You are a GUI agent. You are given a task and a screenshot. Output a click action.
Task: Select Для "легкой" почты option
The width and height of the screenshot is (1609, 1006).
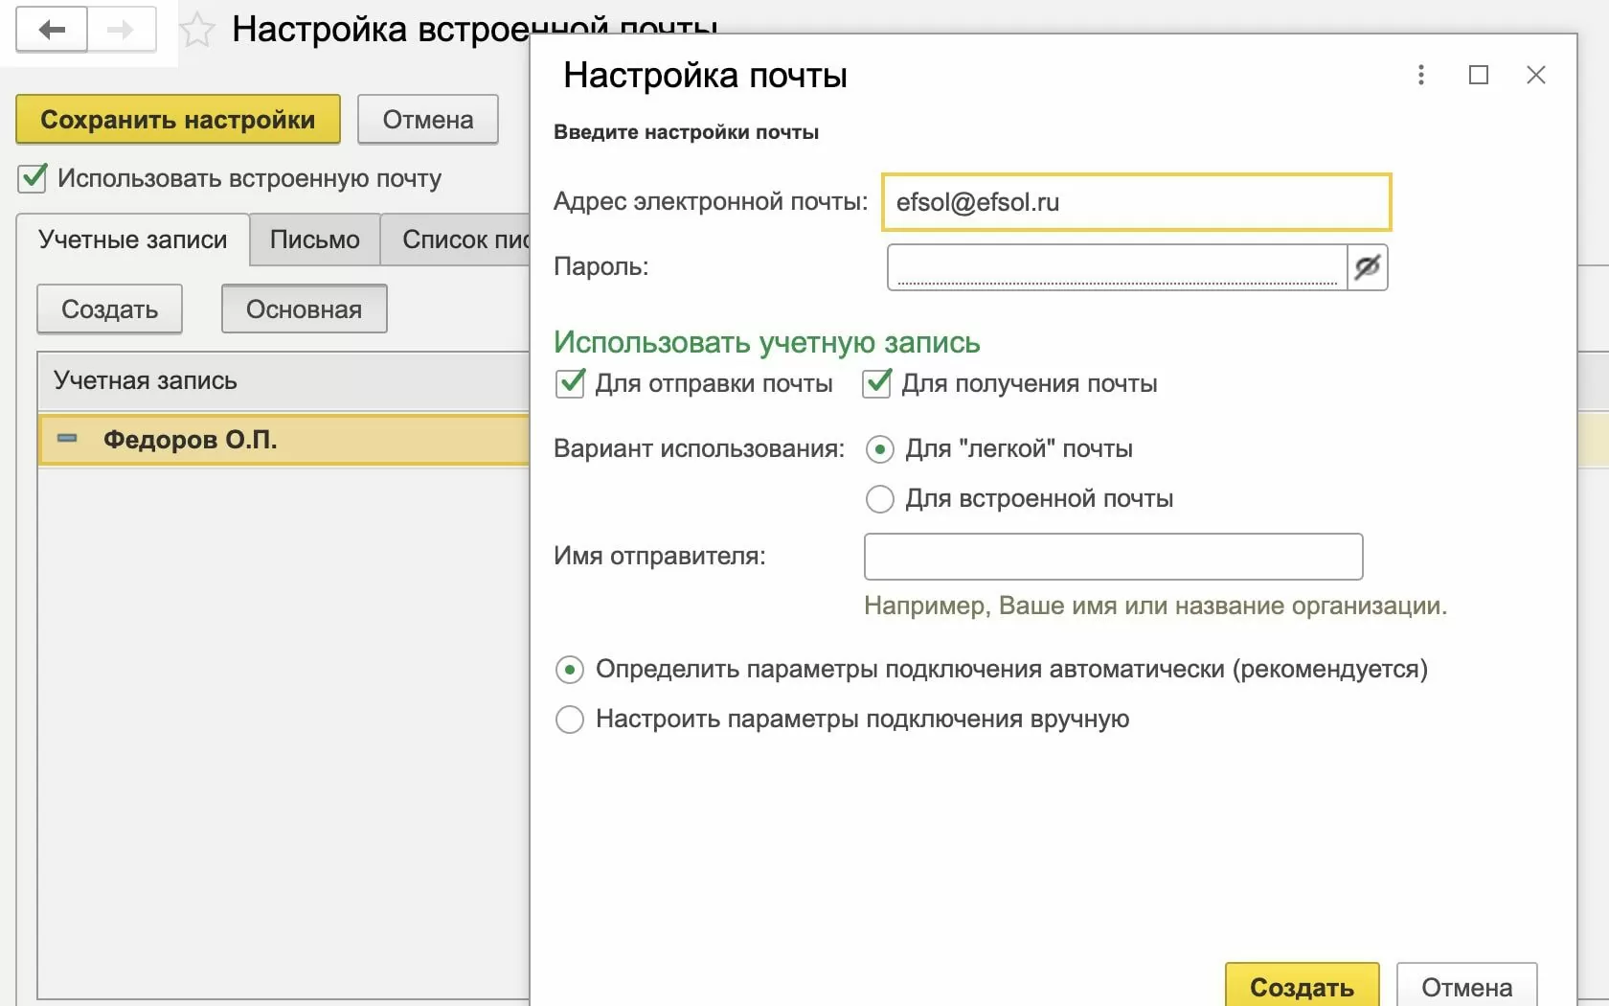(879, 448)
